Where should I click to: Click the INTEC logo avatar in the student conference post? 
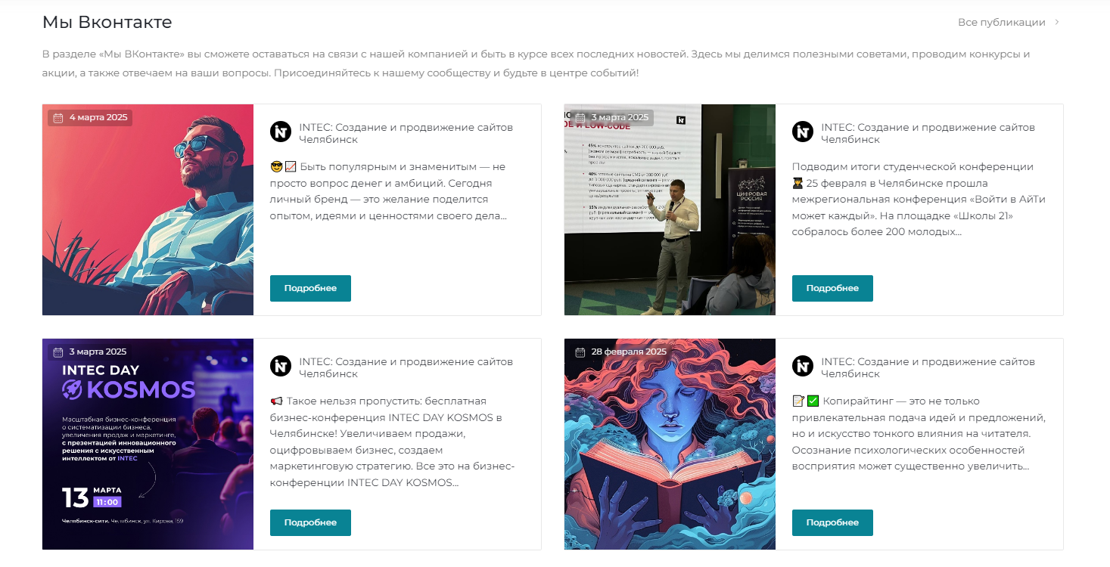pos(803,132)
